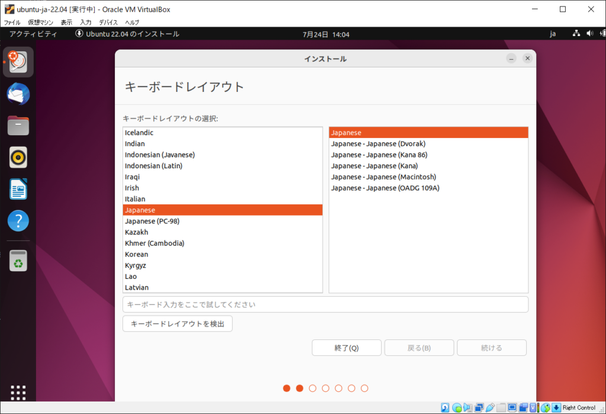
Task: Select Japanese (PC-98) layout
Action: tap(223, 221)
